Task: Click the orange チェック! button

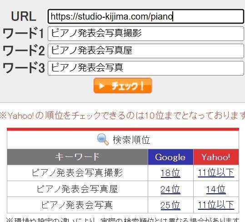Action: pyautogui.click(x=123, y=86)
